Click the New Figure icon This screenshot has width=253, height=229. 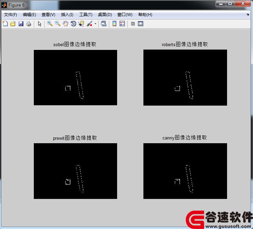point(5,24)
